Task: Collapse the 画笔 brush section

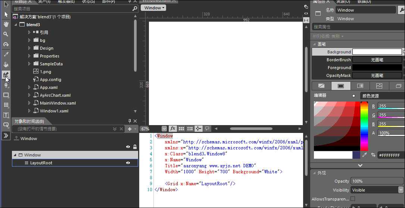Action: tap(314, 44)
